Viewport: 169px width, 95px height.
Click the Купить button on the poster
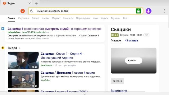(x=134, y=60)
